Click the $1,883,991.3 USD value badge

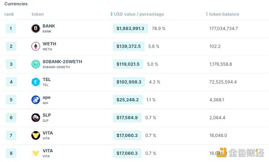(130, 29)
